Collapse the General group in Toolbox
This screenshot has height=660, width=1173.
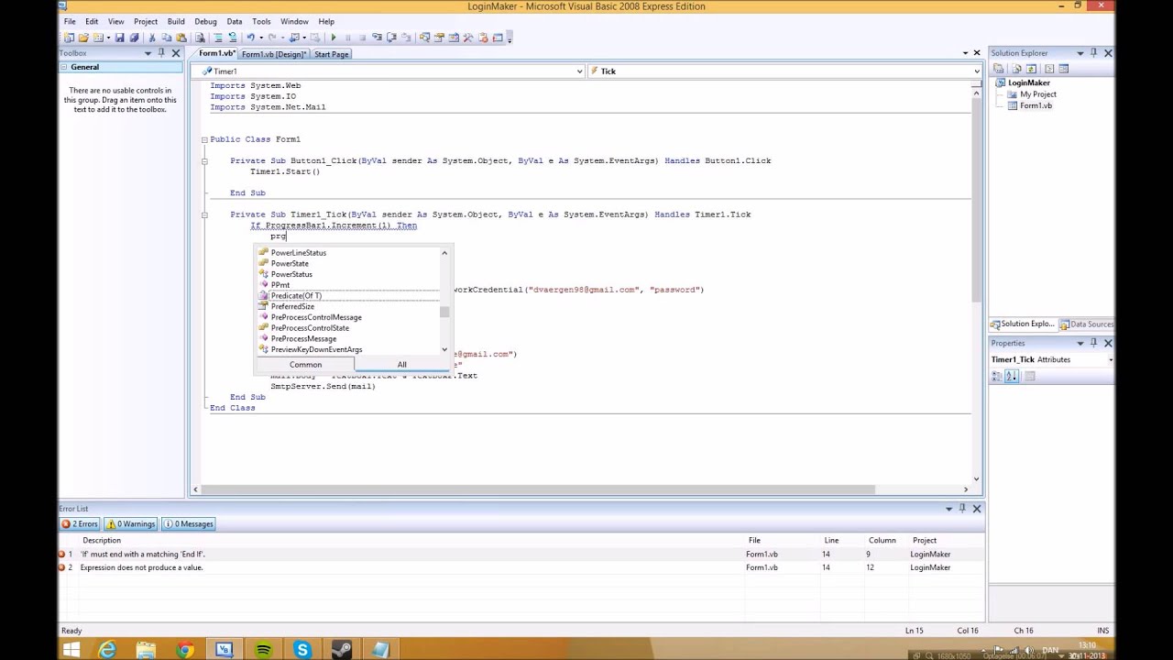(x=65, y=67)
